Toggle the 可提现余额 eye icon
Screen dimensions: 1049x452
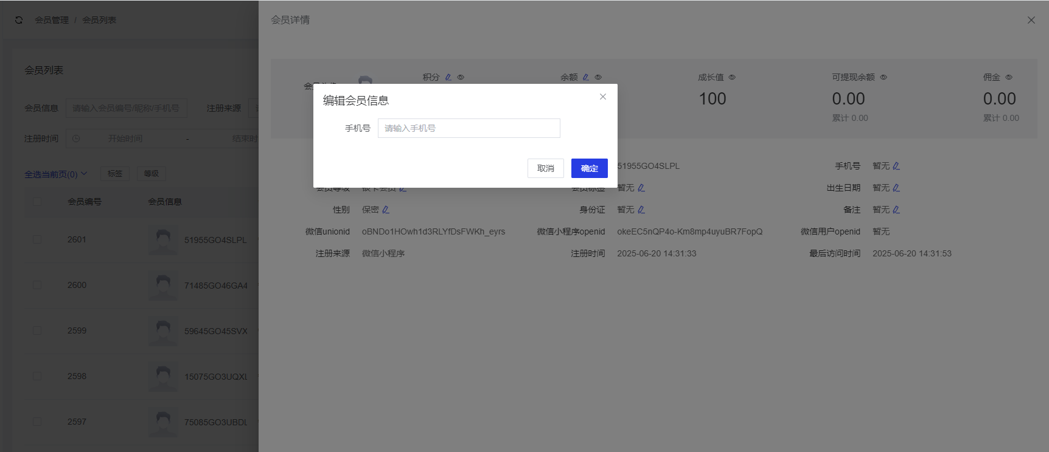pos(883,77)
